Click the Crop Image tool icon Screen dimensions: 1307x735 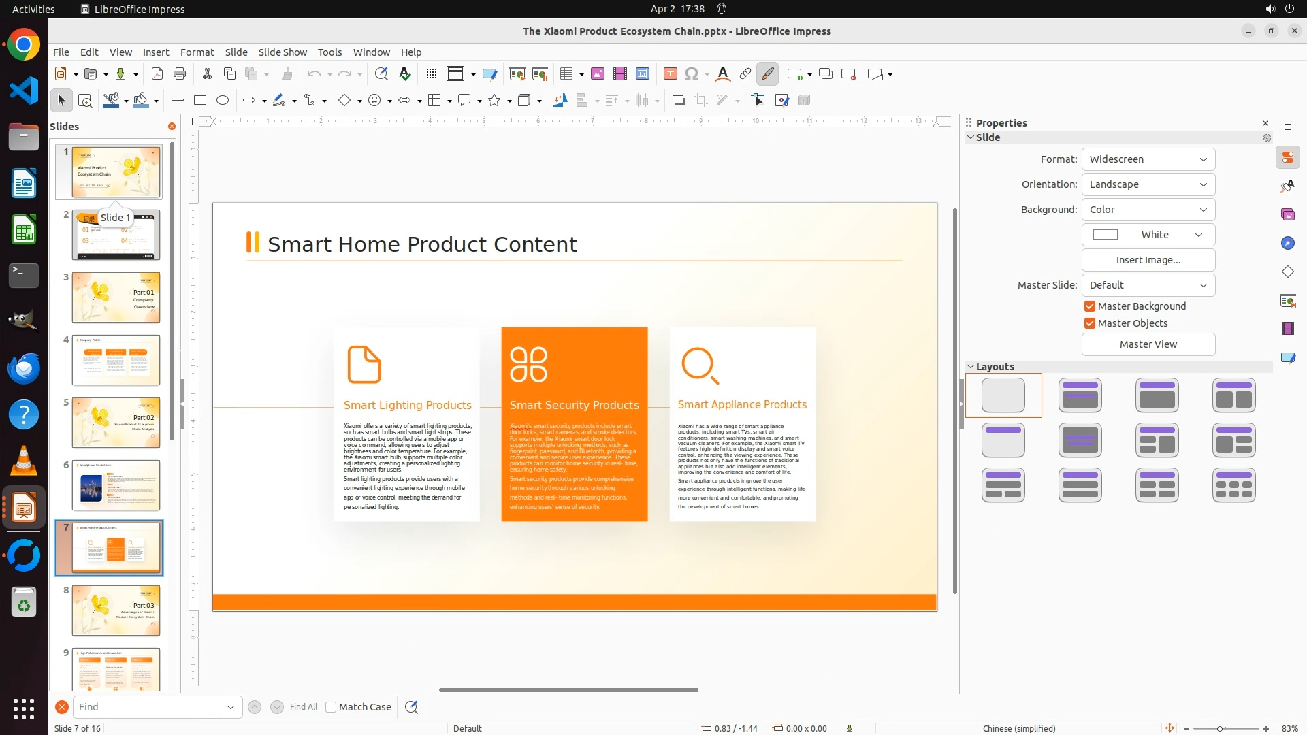[x=701, y=101]
